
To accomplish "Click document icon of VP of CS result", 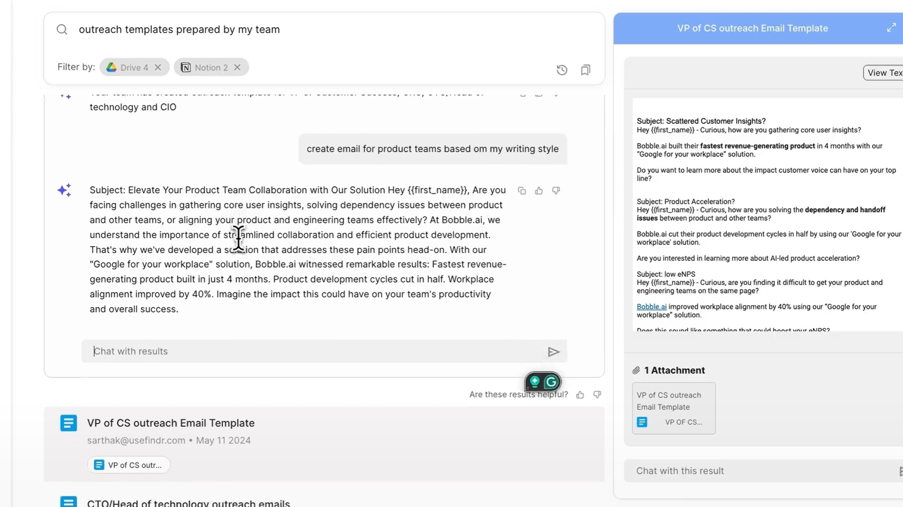I will click(68, 423).
